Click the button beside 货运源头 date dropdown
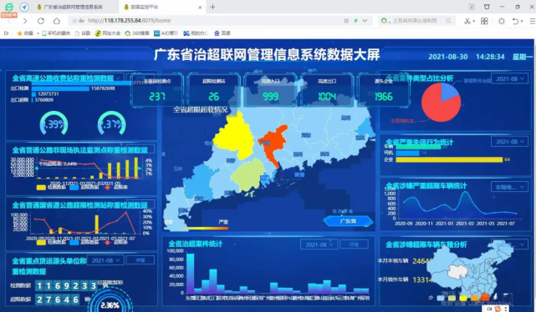 coord(140,260)
